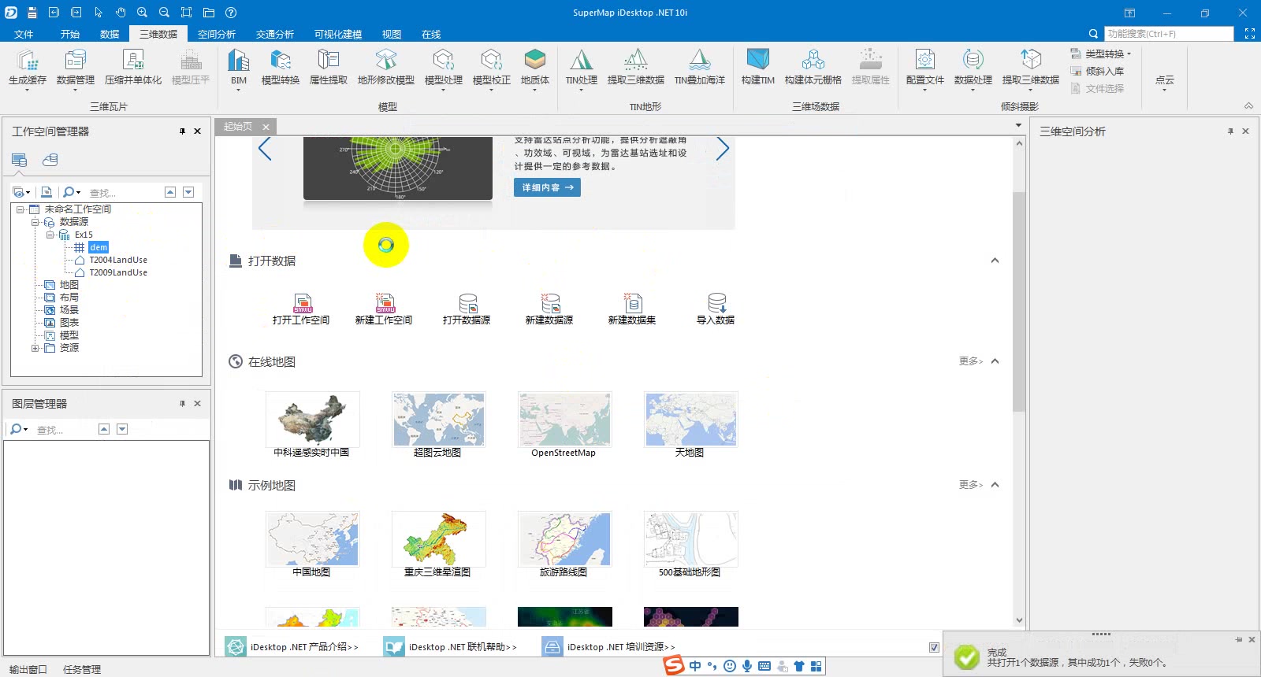Click the Sogou input method icon
This screenshot has height=677, width=1261.
coord(674,666)
